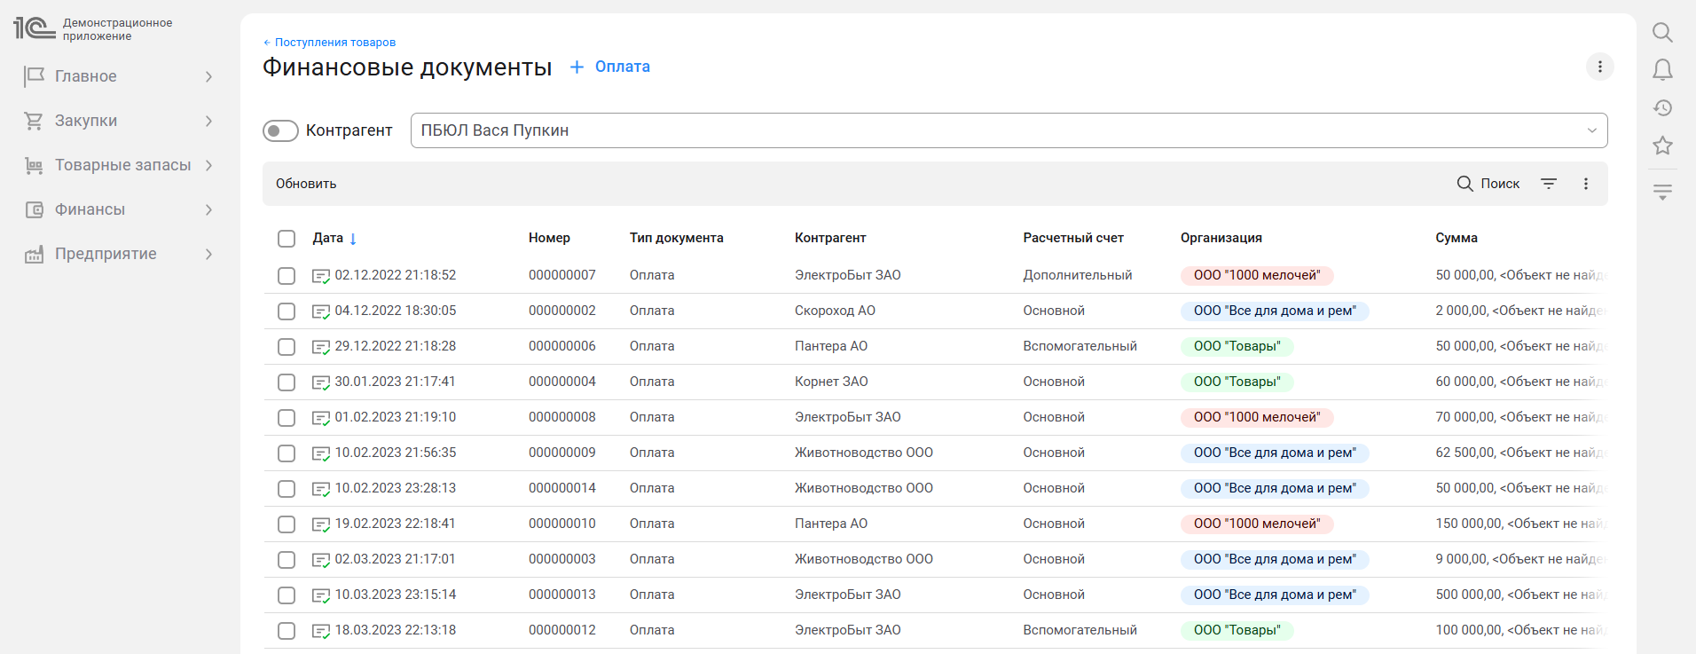Open the page three-dot menu near title
Viewport: 1696px width, 654px height.
(1599, 67)
